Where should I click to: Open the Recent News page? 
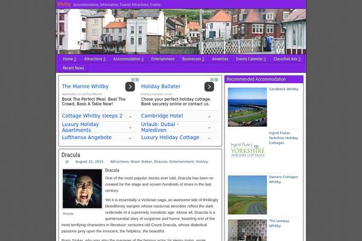point(73,68)
